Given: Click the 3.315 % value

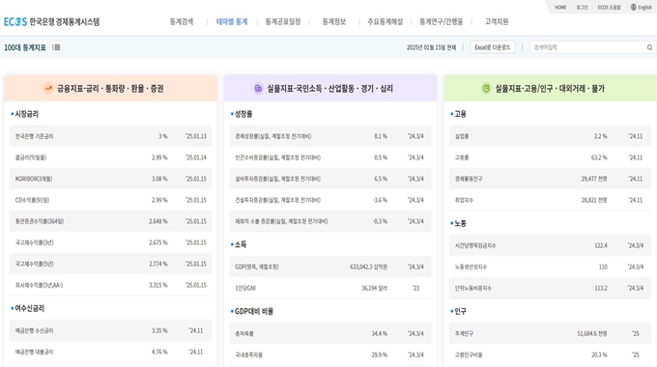Looking at the screenshot, I should pyautogui.click(x=158, y=285).
